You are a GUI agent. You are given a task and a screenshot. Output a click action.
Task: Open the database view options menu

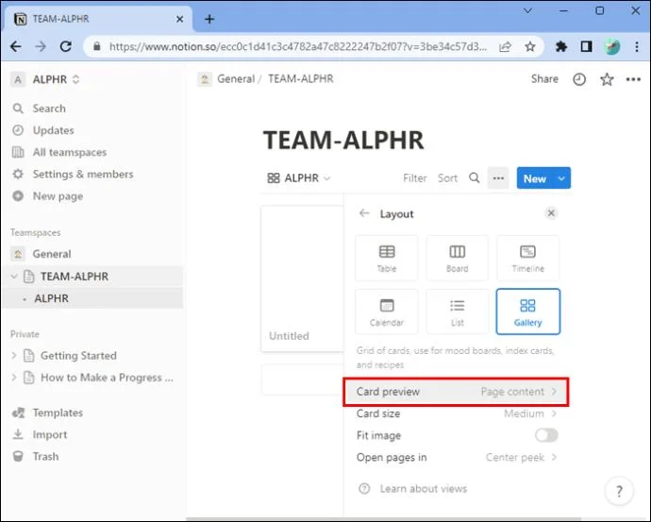coord(498,178)
